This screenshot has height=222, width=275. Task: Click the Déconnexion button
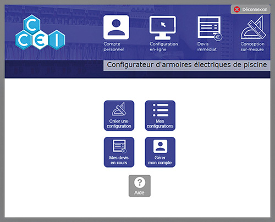click(250, 9)
